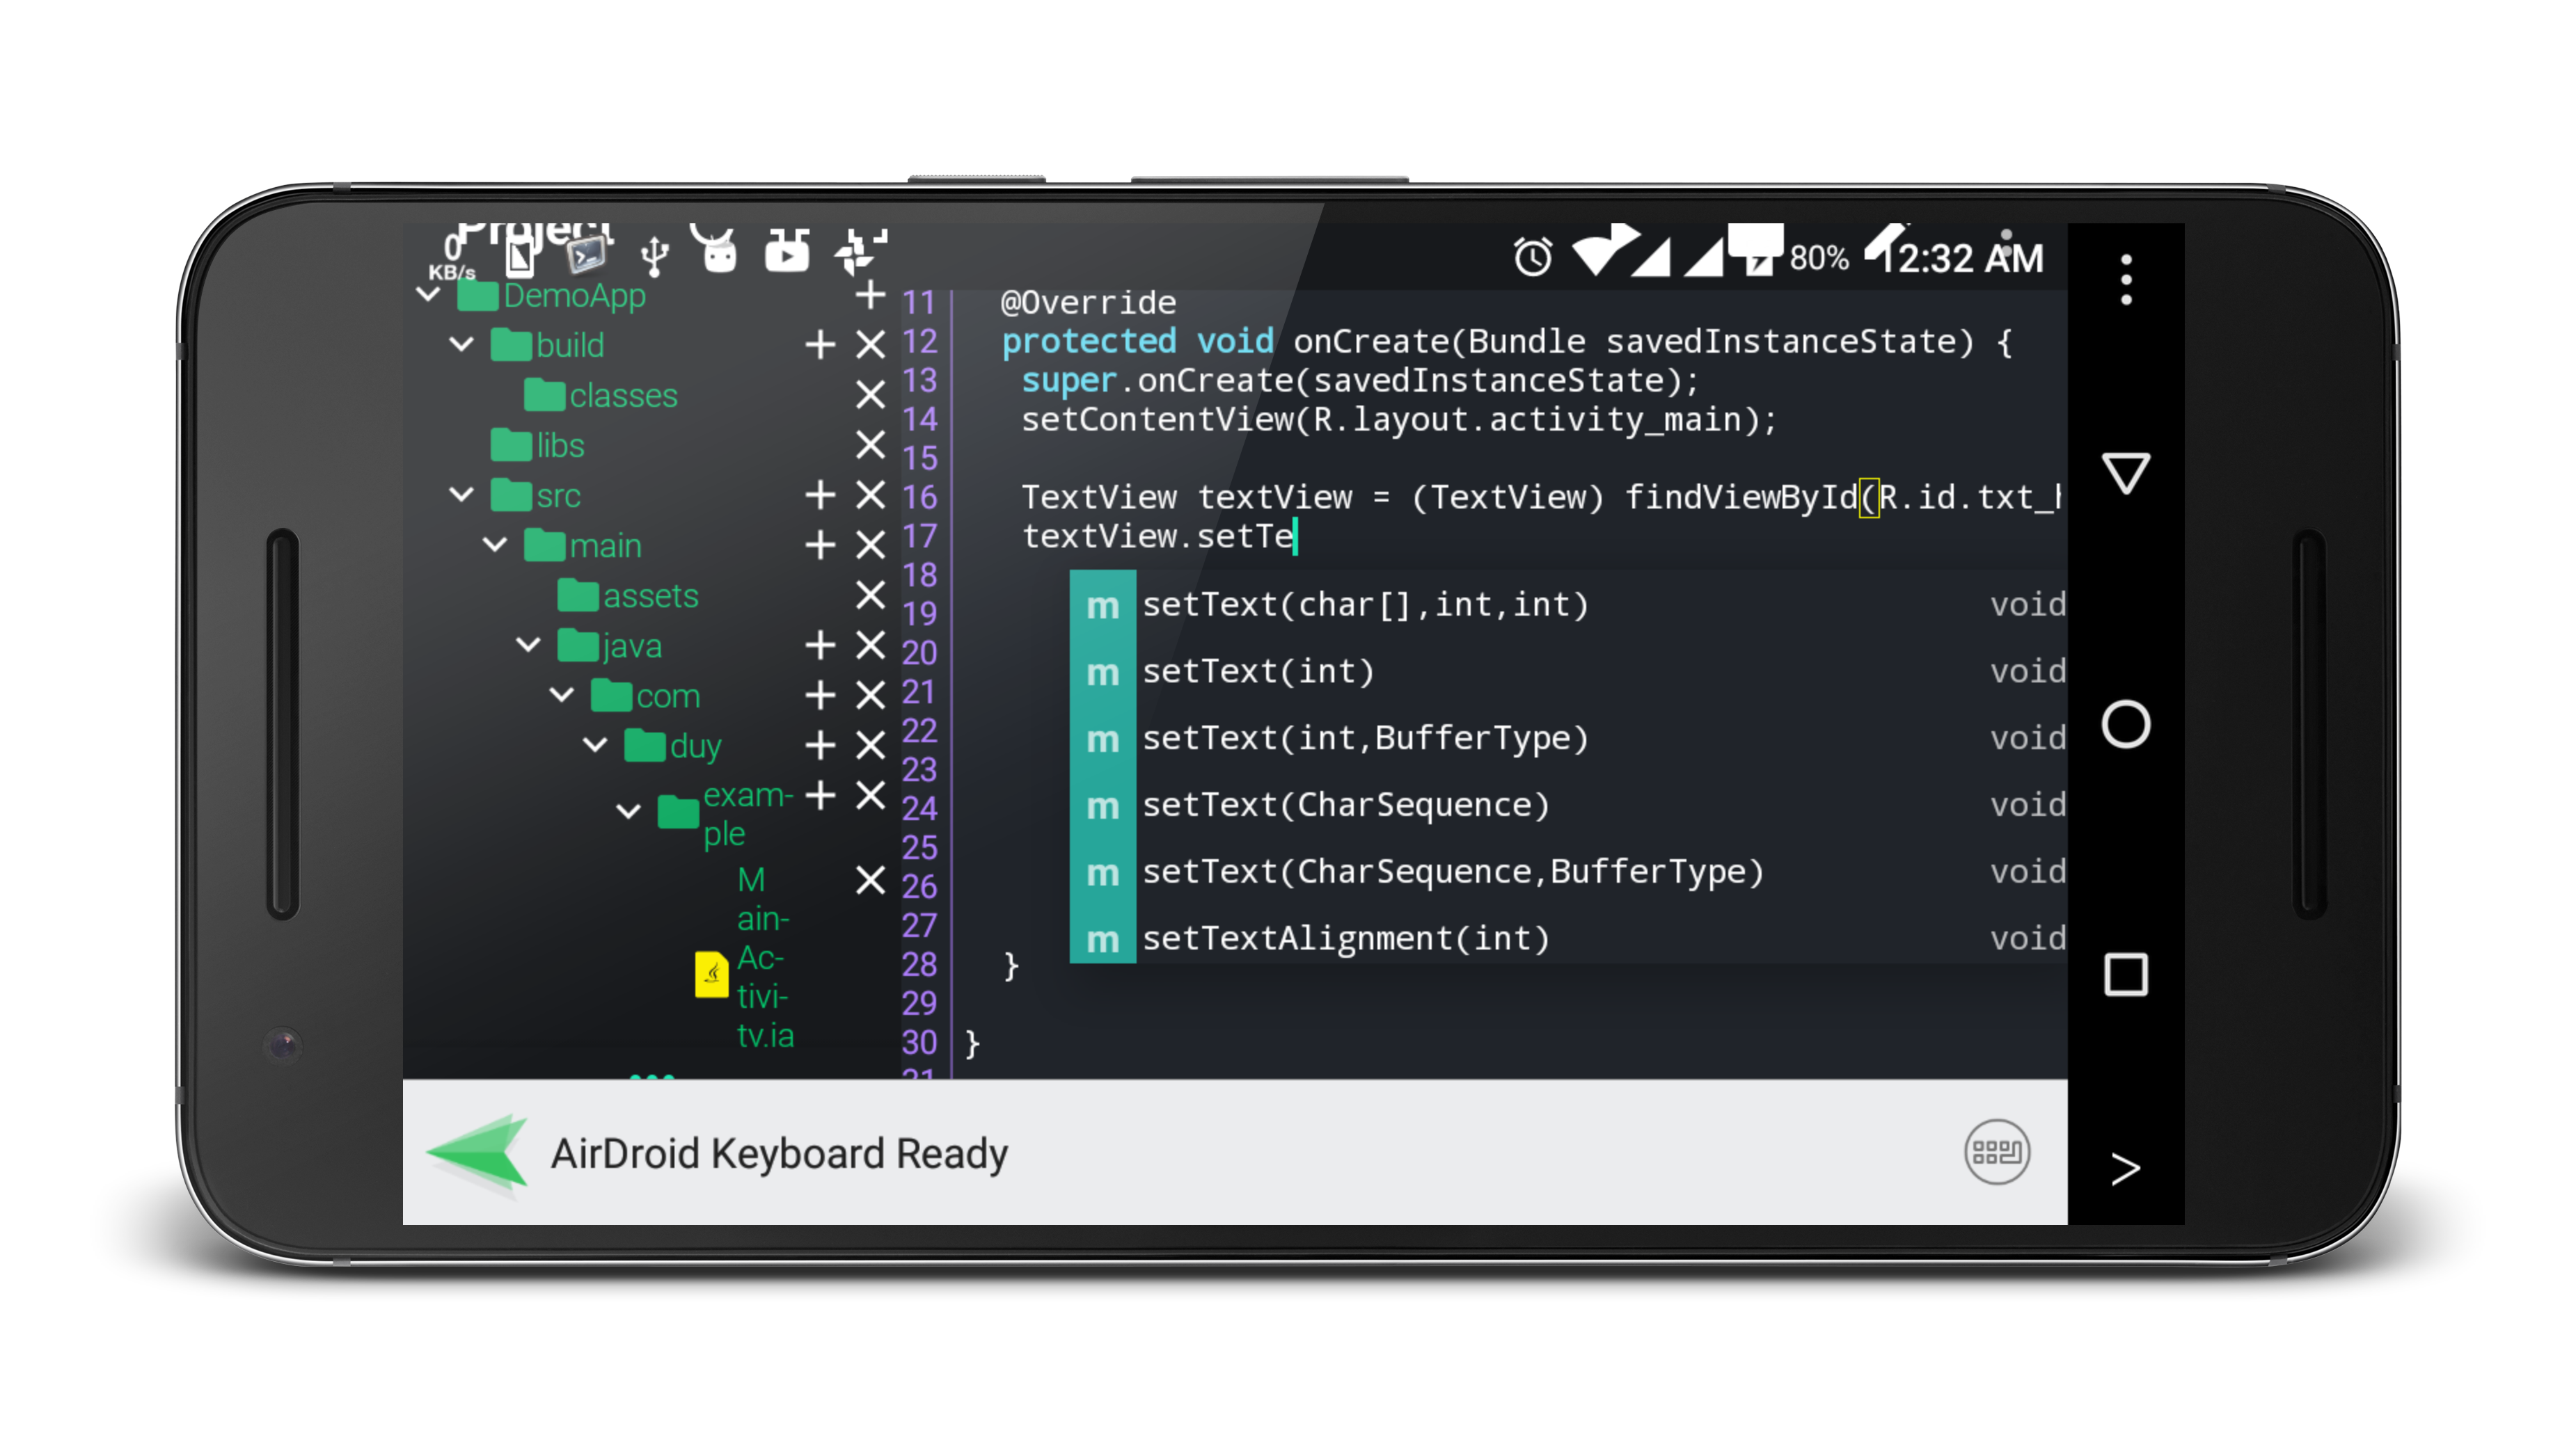Choose setText(int) suggestion in popup
The image size is (2576, 1442).
click(x=1258, y=671)
